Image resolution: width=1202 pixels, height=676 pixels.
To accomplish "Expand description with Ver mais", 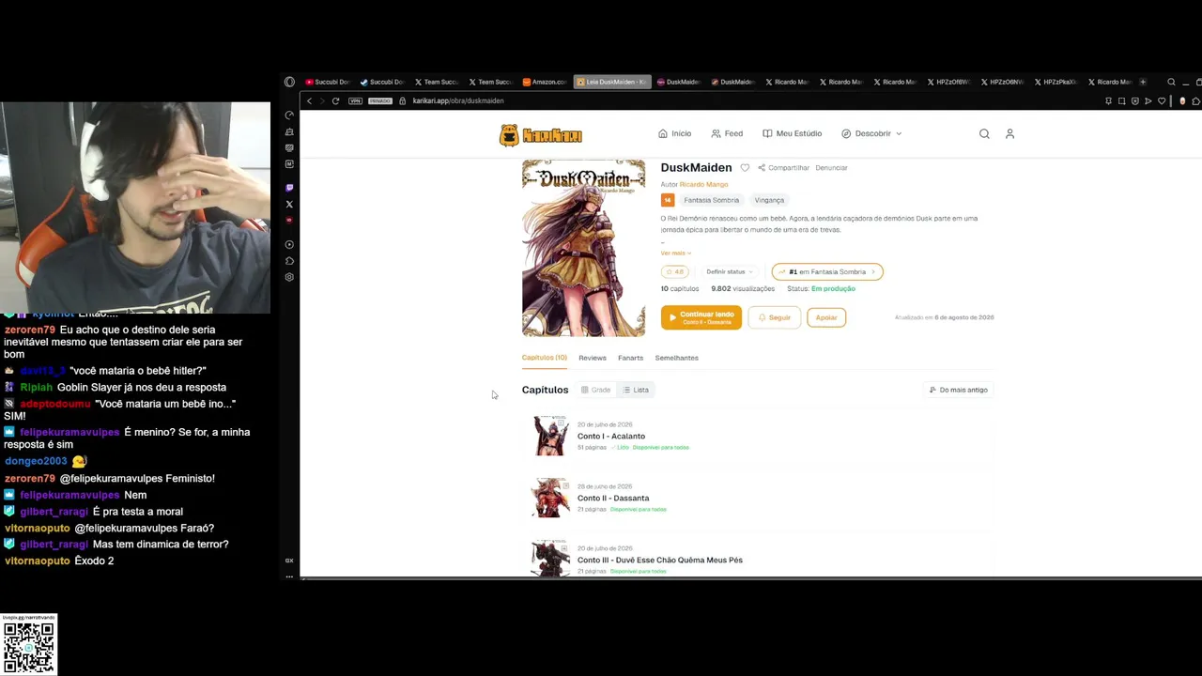I will pyautogui.click(x=675, y=253).
